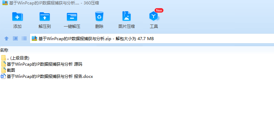Click the archive path address field

152,38
